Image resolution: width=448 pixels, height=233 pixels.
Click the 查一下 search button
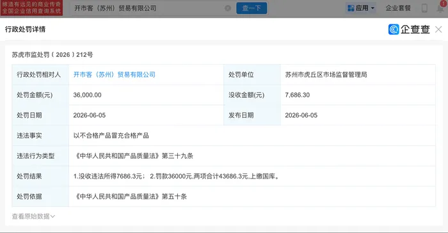pos(252,8)
